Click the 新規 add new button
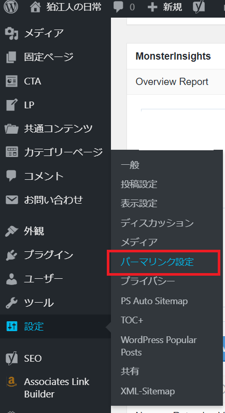Viewport: 225px width, 413px height. click(x=165, y=7)
